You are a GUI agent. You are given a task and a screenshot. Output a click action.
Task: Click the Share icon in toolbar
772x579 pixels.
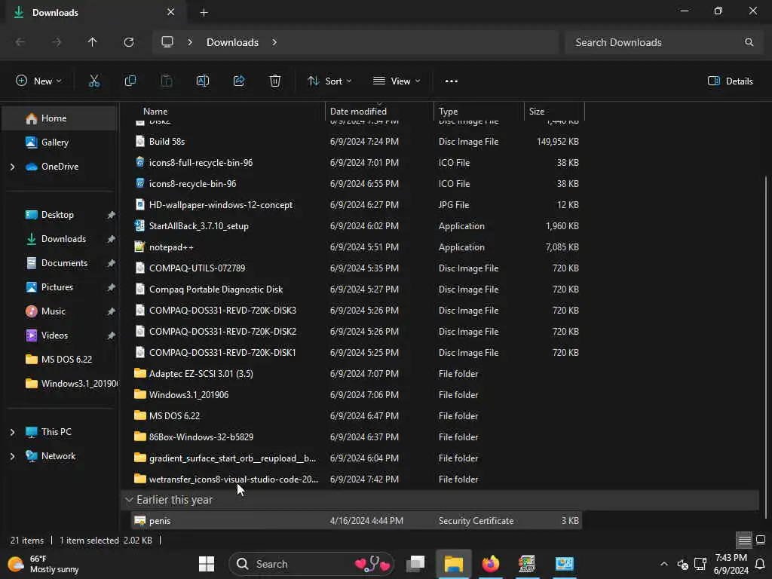tap(239, 81)
